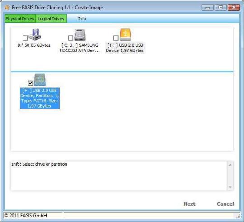Check the SAMSUNG HD103SJ ATA drive checkbox

click(x=70, y=38)
